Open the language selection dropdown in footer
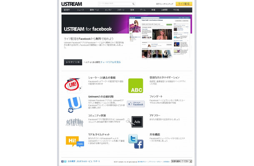Viewport: 254px width, 166px height. tap(182, 161)
